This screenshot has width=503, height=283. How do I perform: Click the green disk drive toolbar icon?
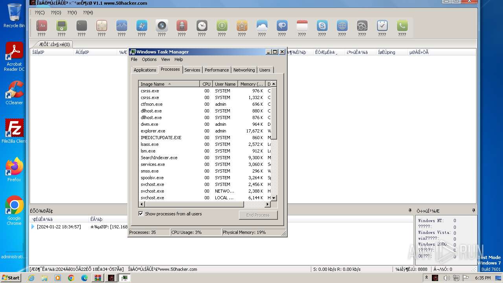tap(62, 26)
